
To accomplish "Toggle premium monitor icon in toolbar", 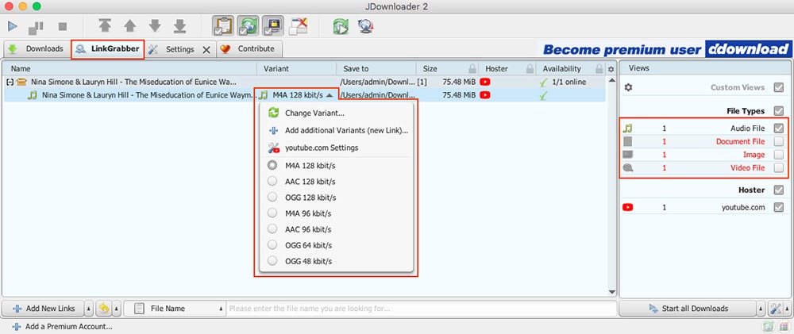I will click(x=273, y=26).
